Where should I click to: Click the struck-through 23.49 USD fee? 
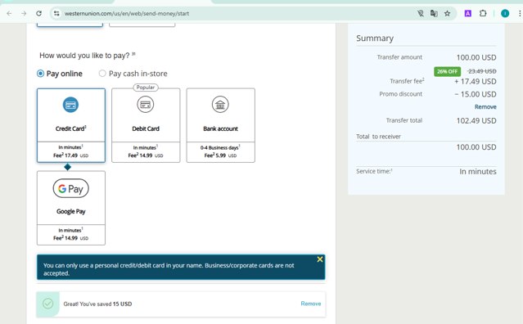click(481, 71)
